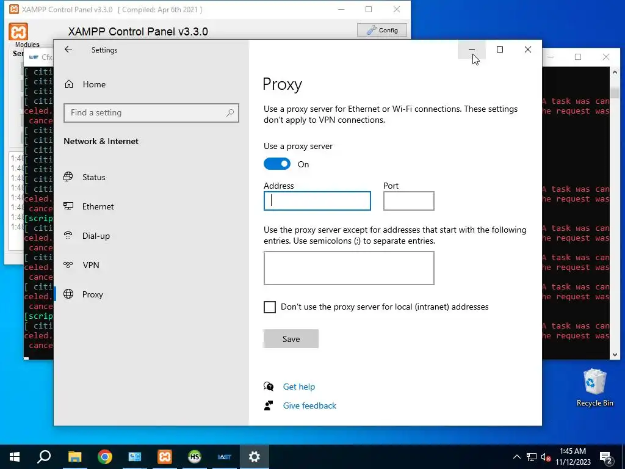Turn off Use a proxy server toggle
625x469 pixels.
pos(277,164)
